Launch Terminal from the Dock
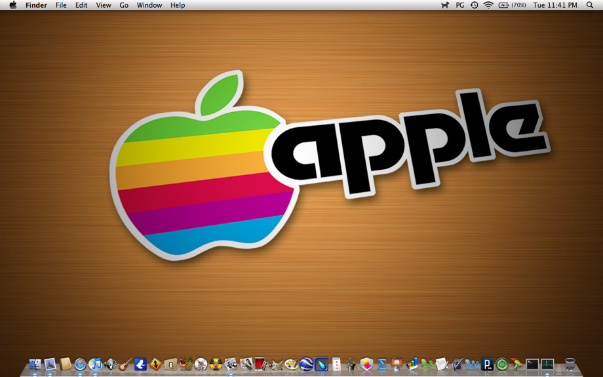The height and width of the screenshot is (377, 603). point(532,364)
